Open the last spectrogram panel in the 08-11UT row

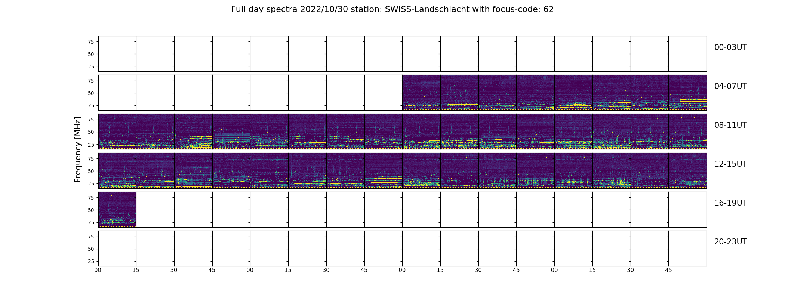coord(687,132)
